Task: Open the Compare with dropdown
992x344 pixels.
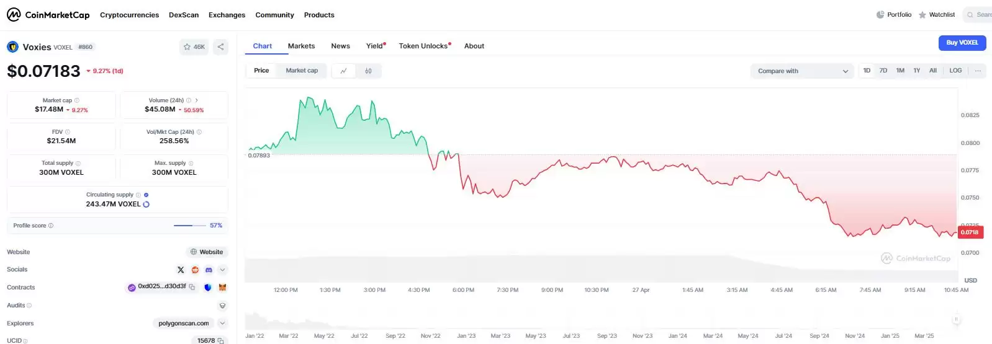Action: pos(802,71)
